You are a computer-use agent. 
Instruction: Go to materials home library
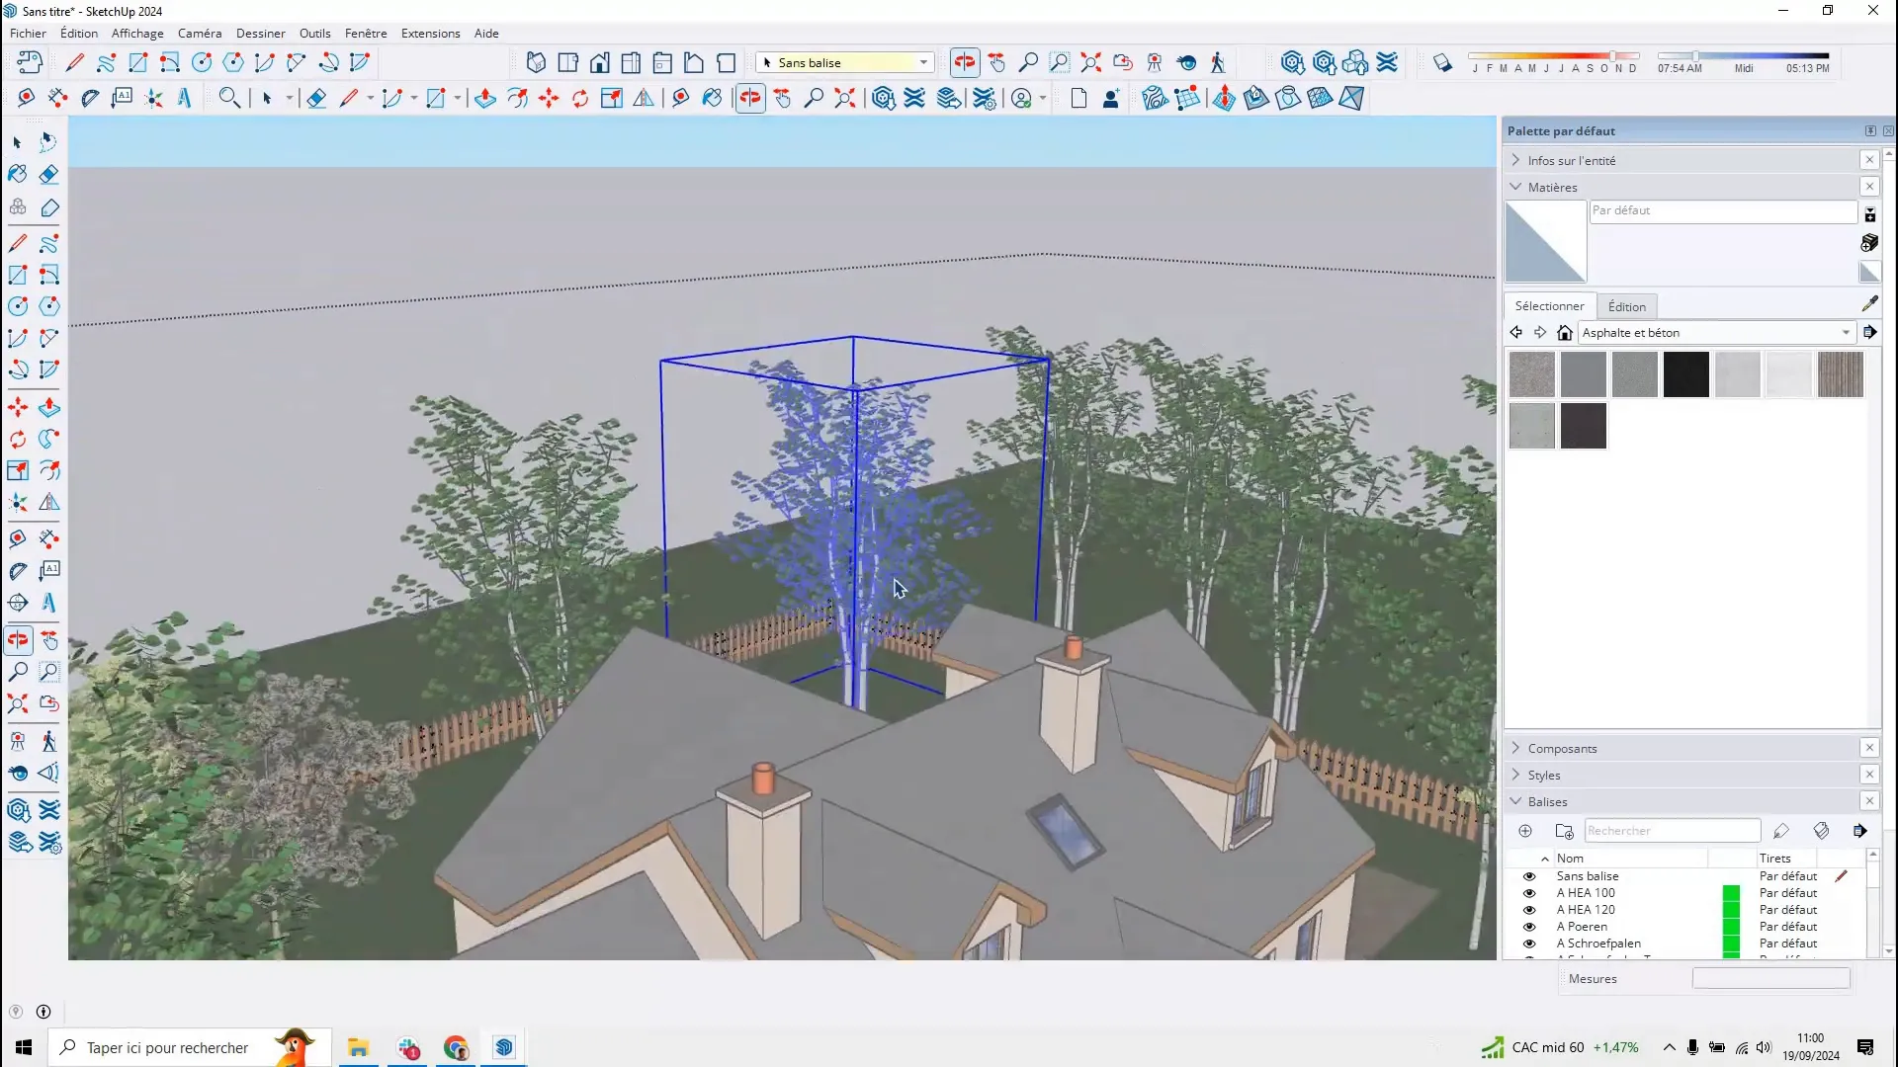tap(1564, 333)
